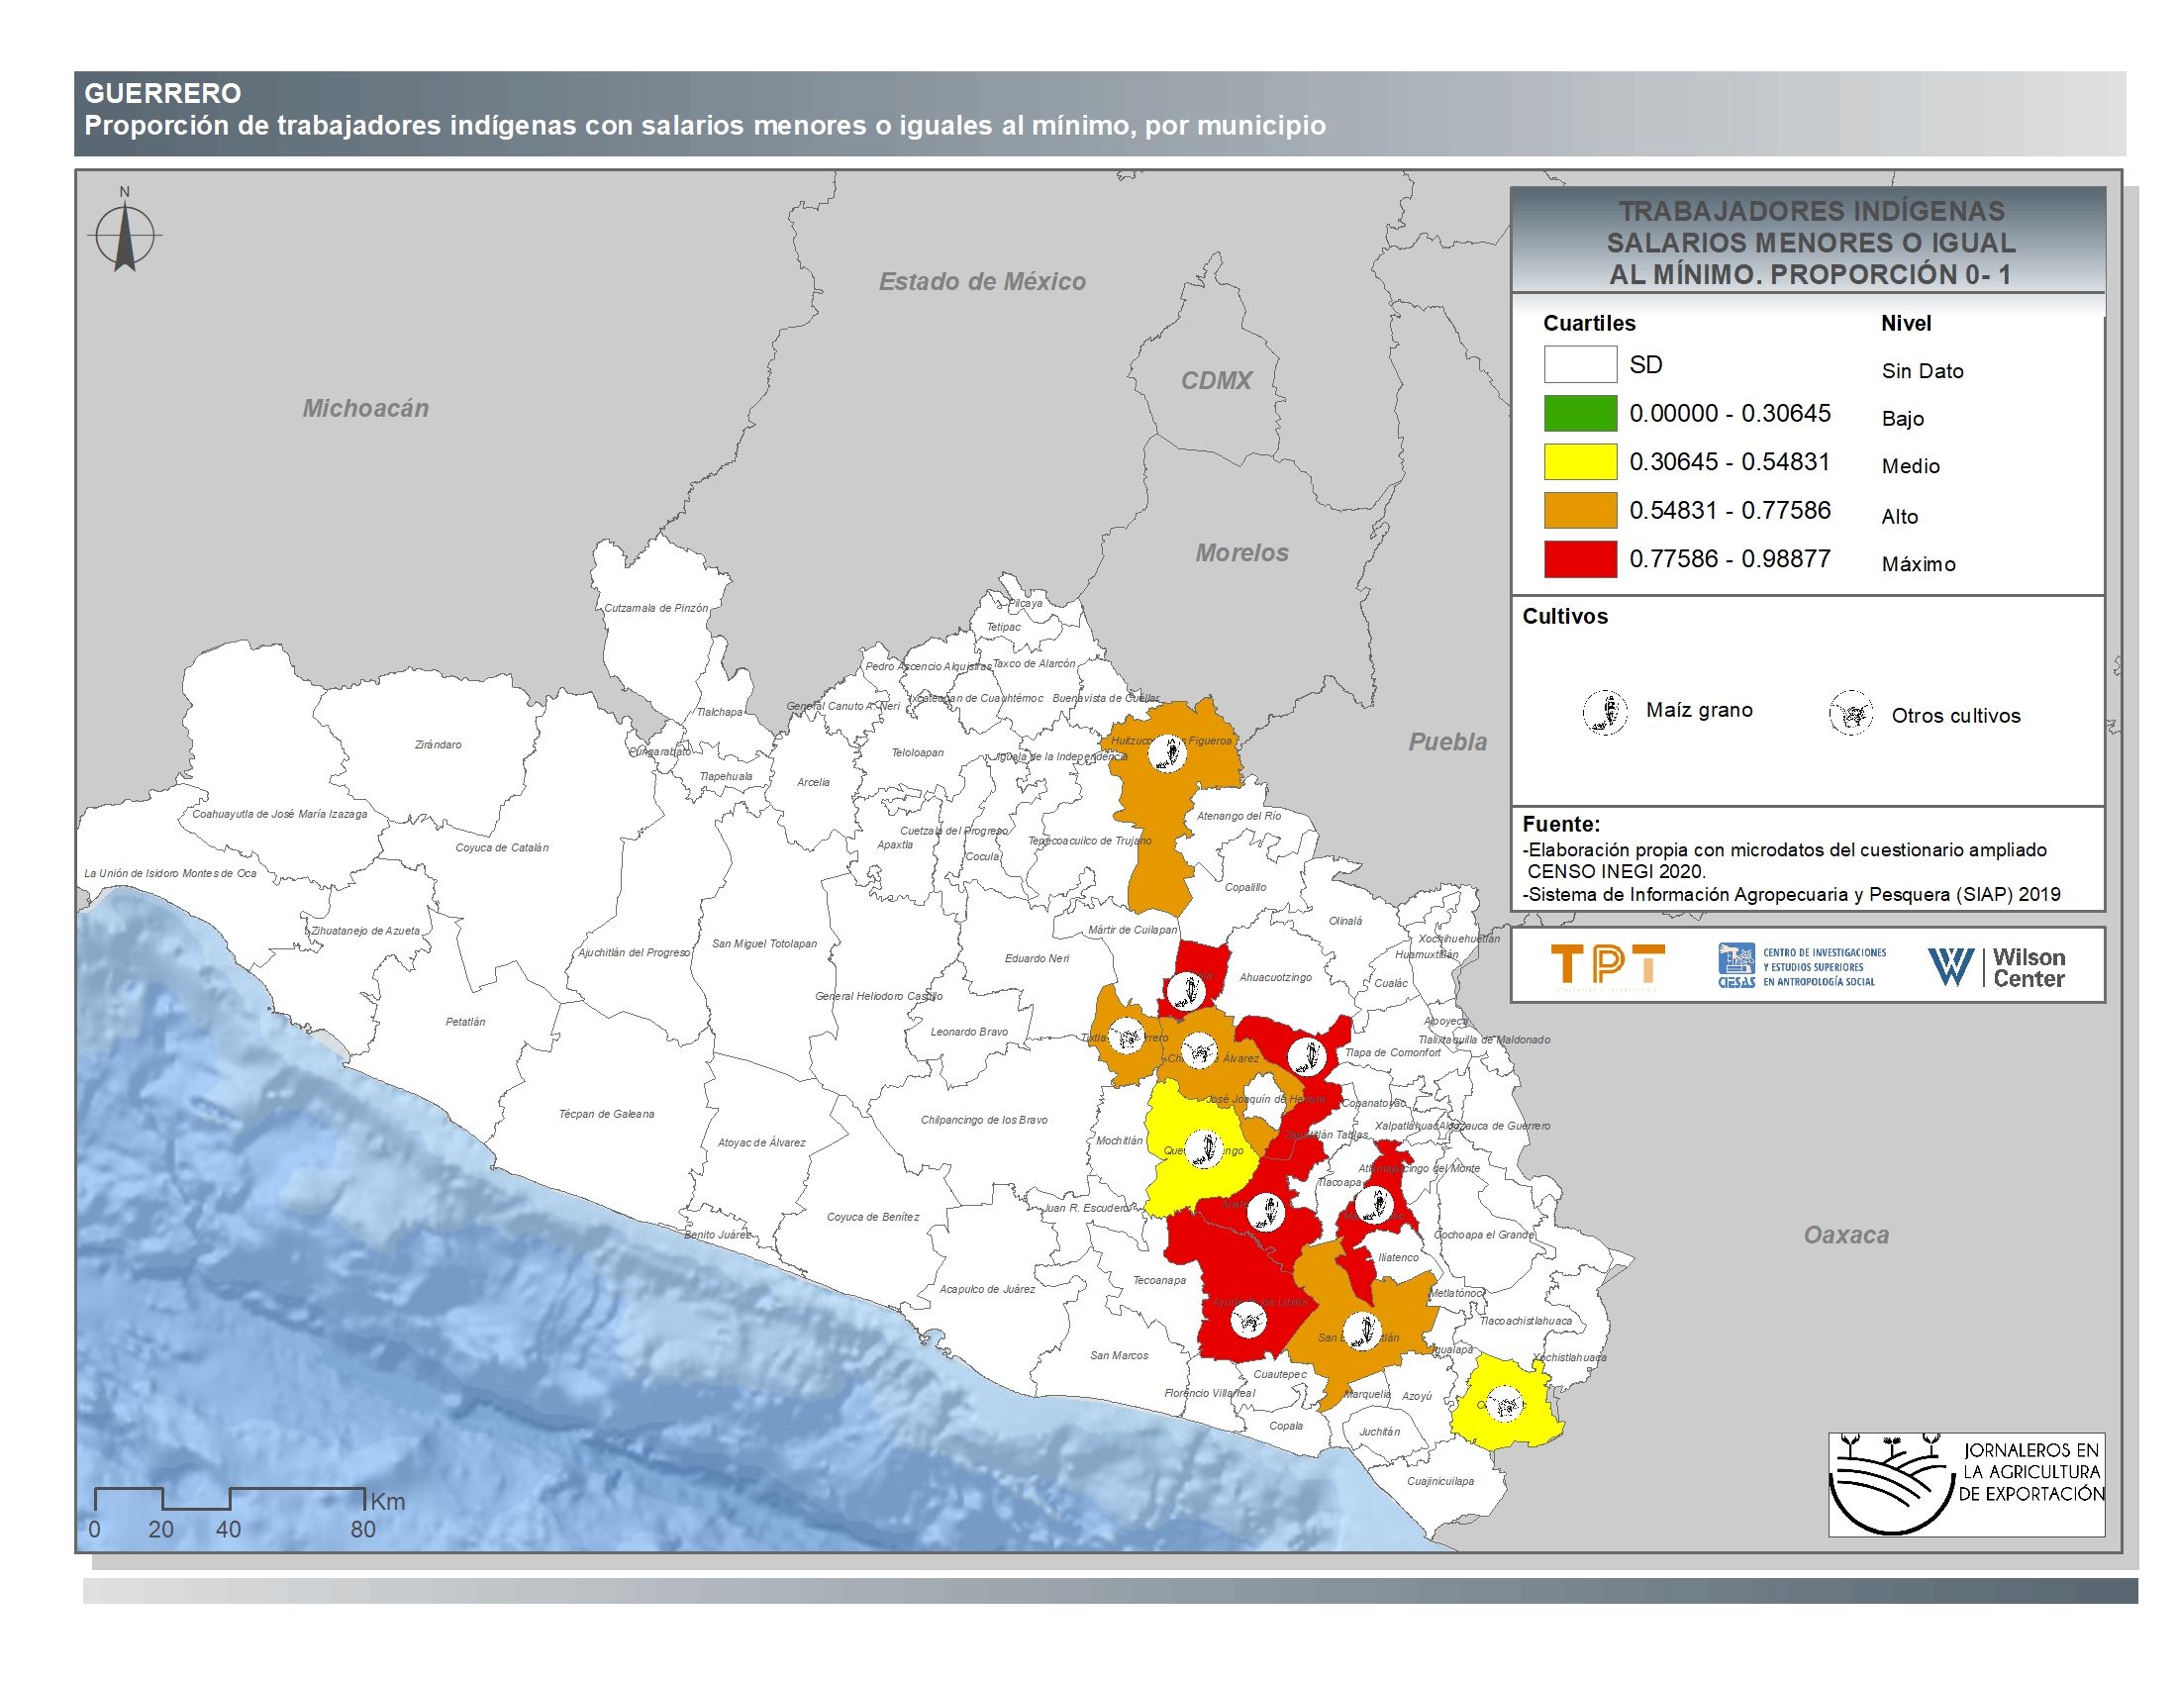2178x1683 pixels.
Task: Click the Wilson Center logo
Action: pos(1996,966)
